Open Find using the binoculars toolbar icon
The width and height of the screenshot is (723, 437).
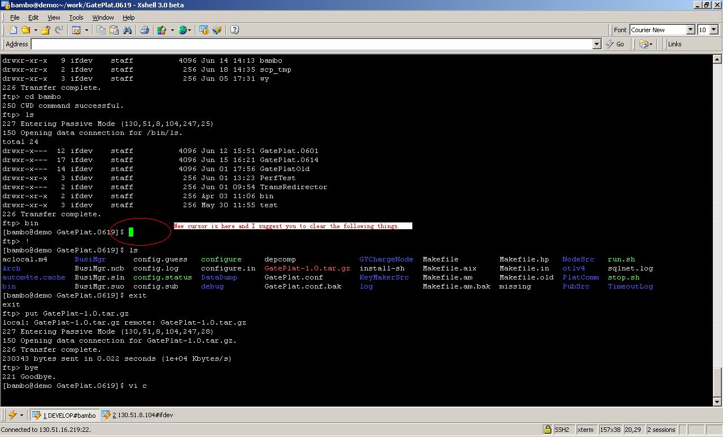pyautogui.click(x=127, y=29)
